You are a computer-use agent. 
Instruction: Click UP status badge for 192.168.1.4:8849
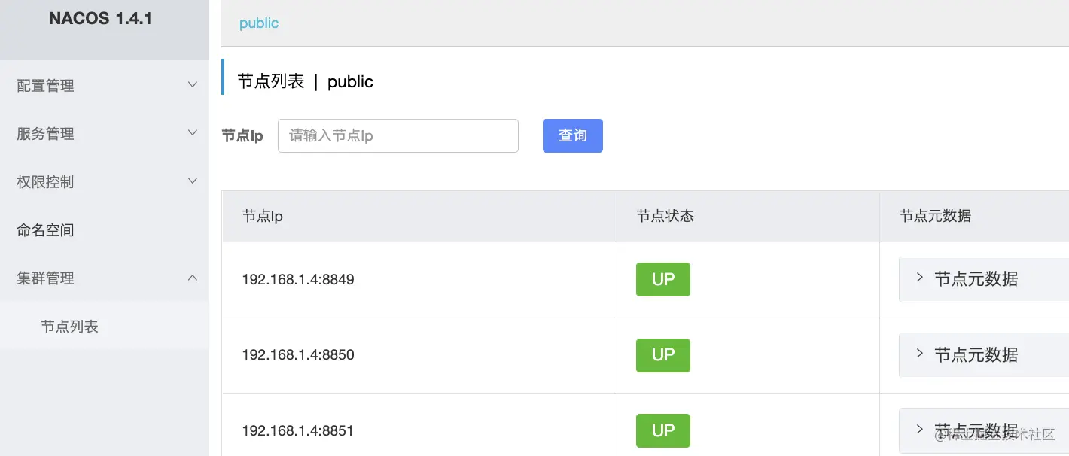(662, 279)
